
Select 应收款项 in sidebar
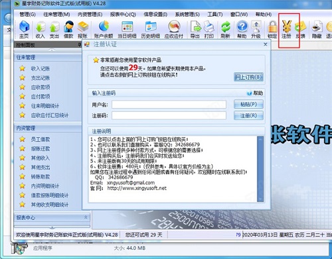pyautogui.click(x=41, y=87)
